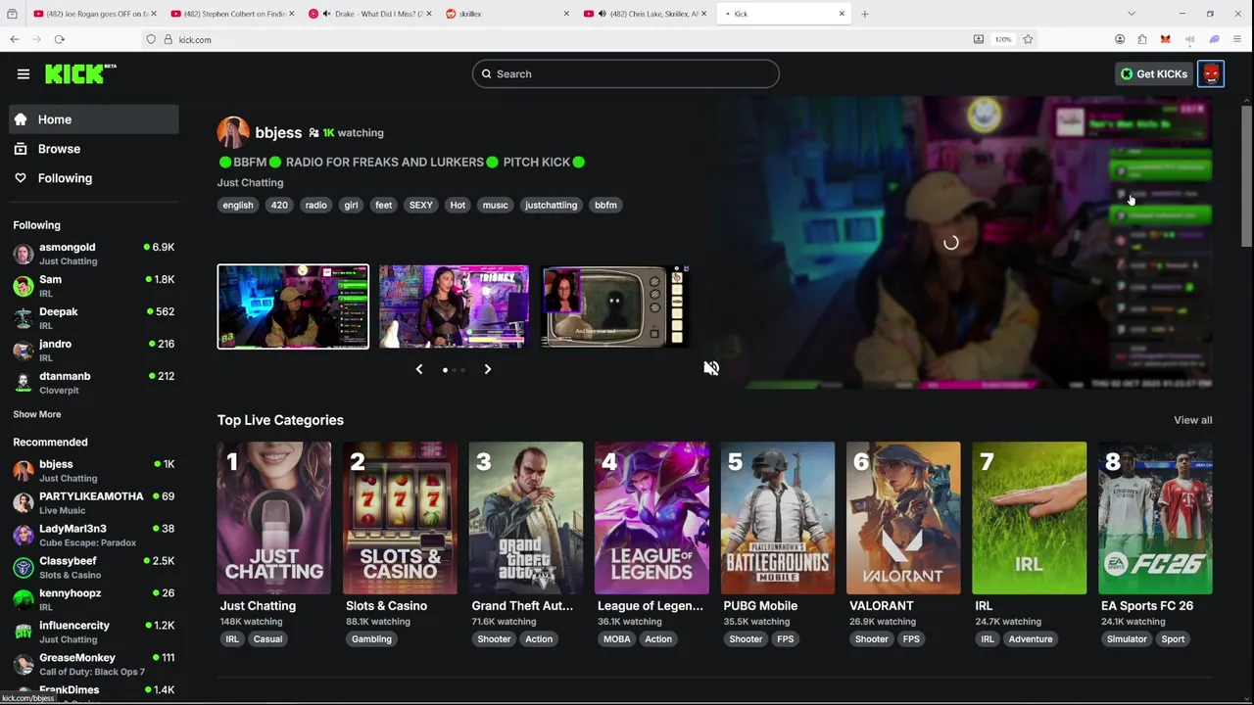Switch to the Drake What Did I Miss tab
Viewport: 1254px width, 705px height.
pyautogui.click(x=368, y=14)
